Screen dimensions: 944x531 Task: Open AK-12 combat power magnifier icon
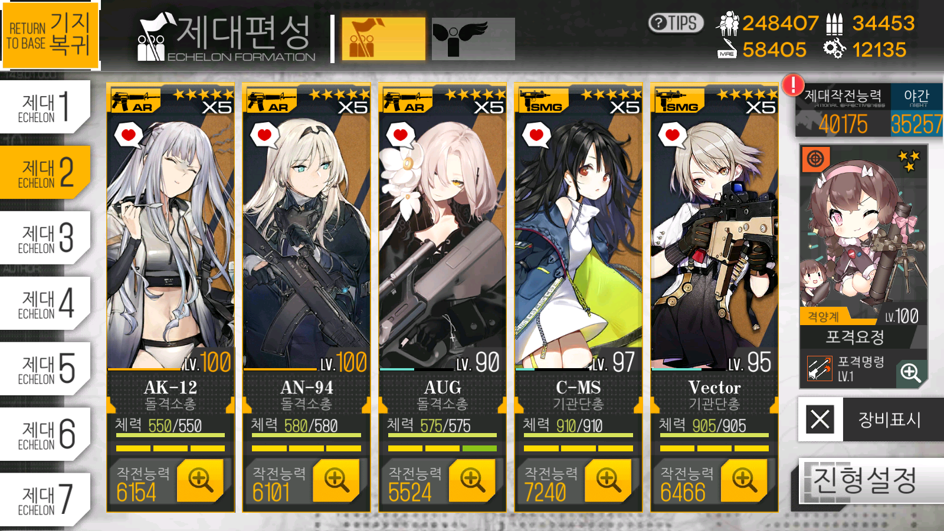point(201,480)
